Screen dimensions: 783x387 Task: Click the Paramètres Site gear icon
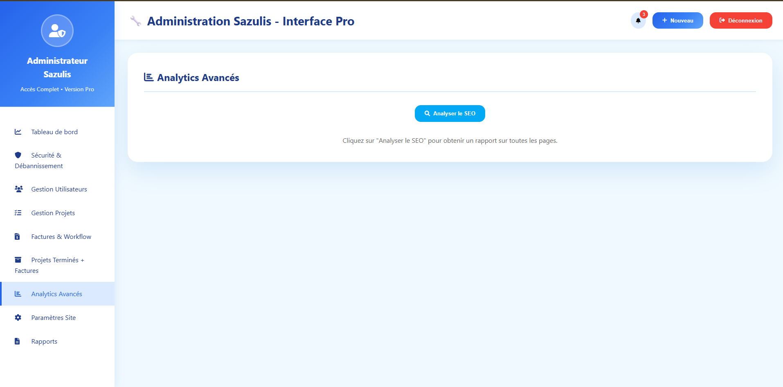click(x=18, y=317)
